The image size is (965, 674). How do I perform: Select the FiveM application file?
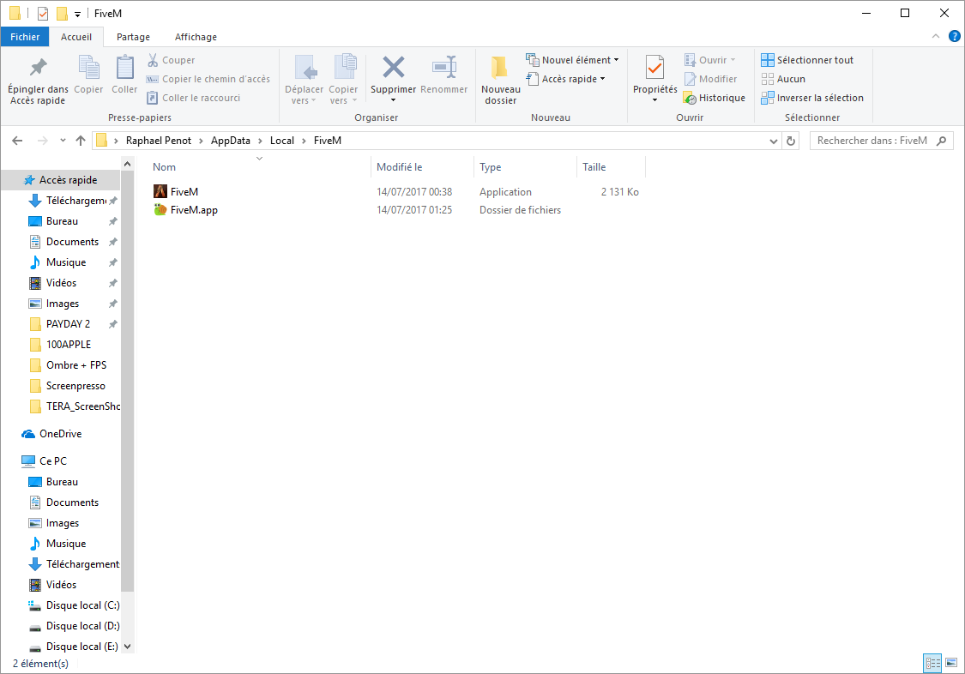click(184, 192)
